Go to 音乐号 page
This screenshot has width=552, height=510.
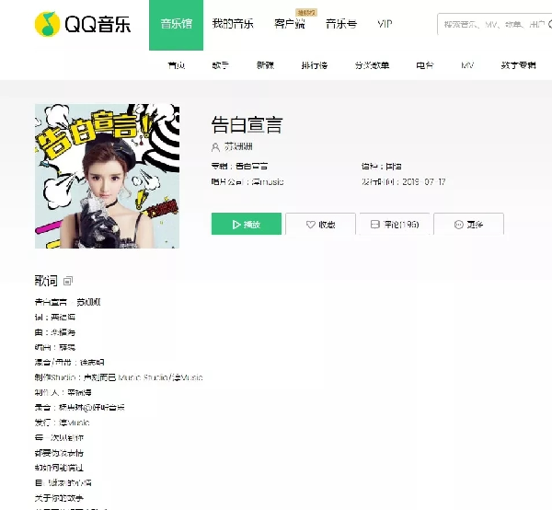(341, 24)
